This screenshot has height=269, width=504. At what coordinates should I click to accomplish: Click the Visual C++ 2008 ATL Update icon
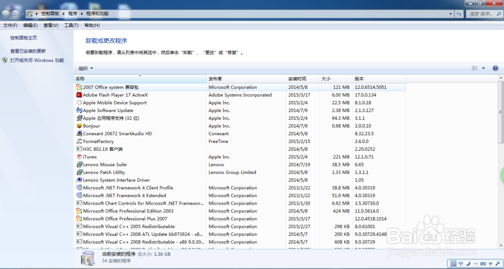coord(79,234)
